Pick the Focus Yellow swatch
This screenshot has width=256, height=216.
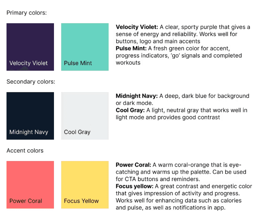[85, 184]
